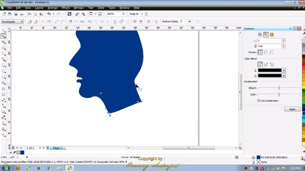Select the 'Outside contour' type button
305x171 pixels.
[272, 35]
